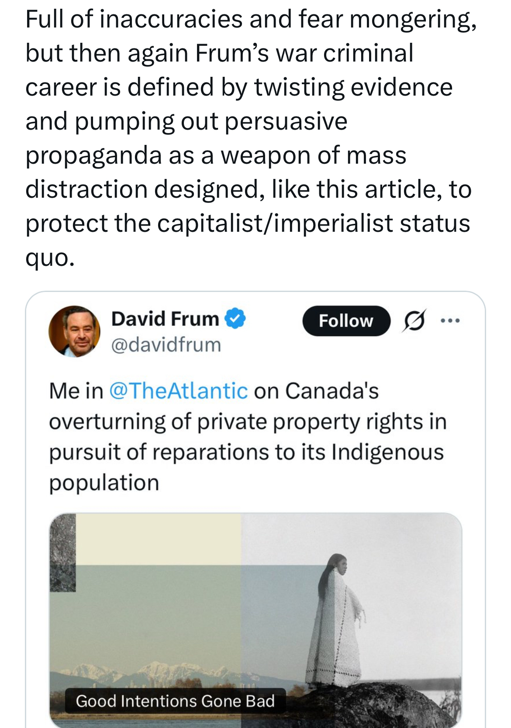
Task: Click the David Frum display name
Action: [x=165, y=319]
